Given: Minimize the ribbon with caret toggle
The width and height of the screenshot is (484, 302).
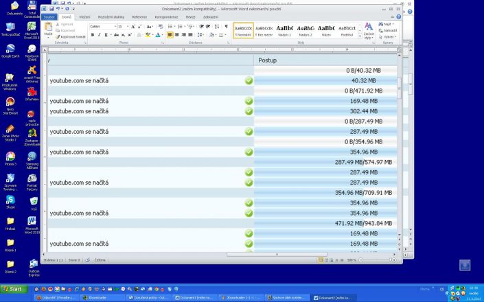Looking at the screenshot, I should (392, 17).
